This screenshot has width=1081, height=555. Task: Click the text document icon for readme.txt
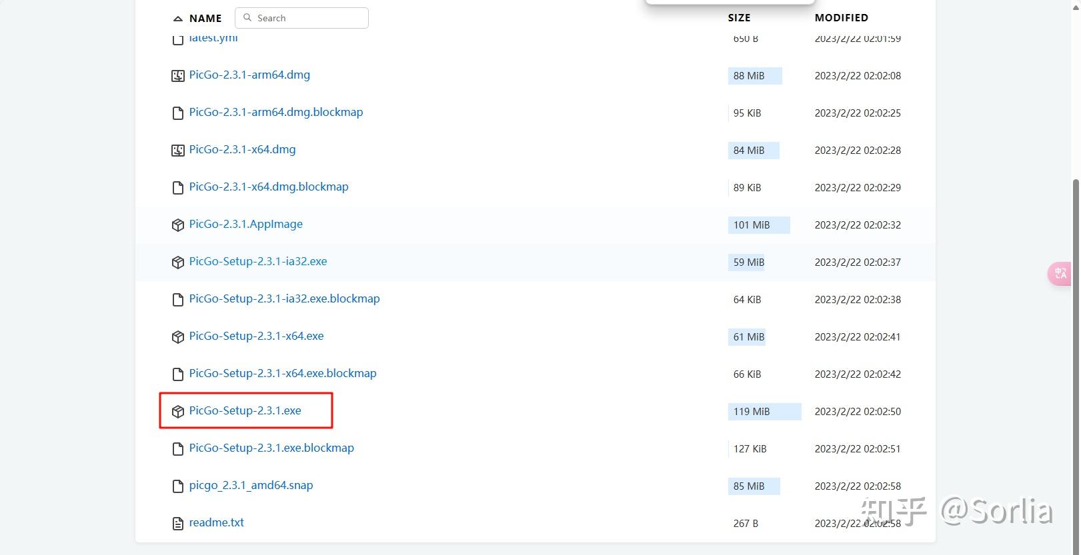point(178,524)
